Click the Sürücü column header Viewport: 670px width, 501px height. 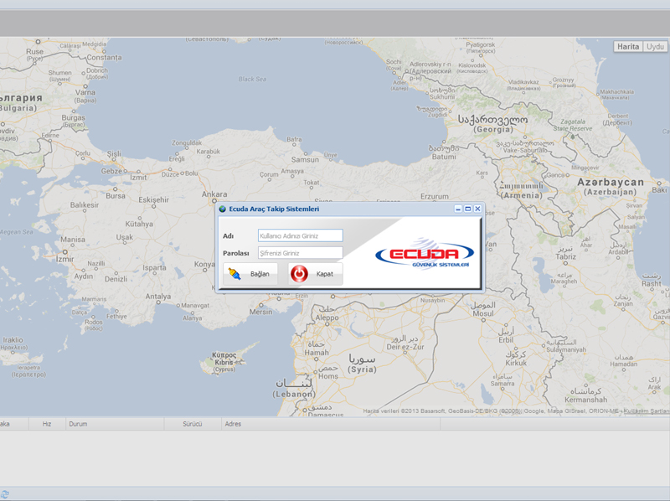193,424
